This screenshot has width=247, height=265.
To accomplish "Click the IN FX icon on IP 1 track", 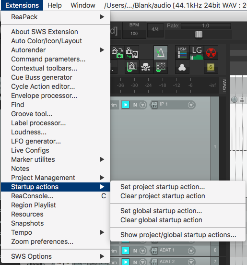I will pyautogui.click(x=154, y=105).
